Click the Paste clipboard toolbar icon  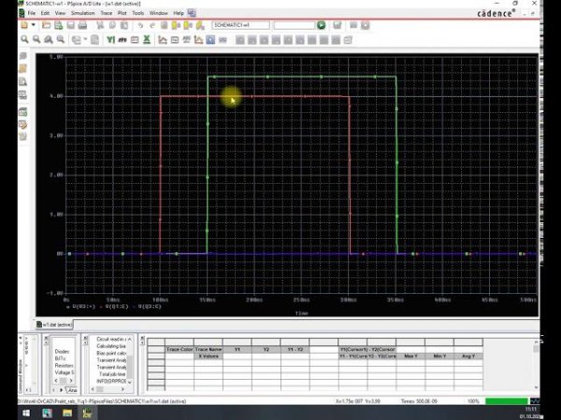click(124, 25)
